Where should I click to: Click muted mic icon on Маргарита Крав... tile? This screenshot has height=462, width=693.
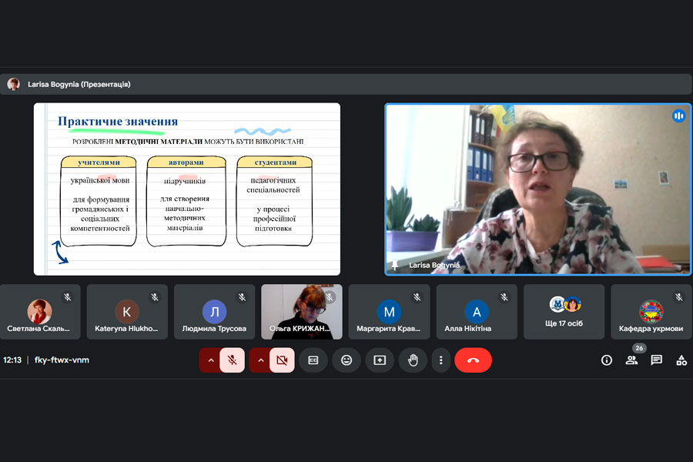pyautogui.click(x=417, y=297)
